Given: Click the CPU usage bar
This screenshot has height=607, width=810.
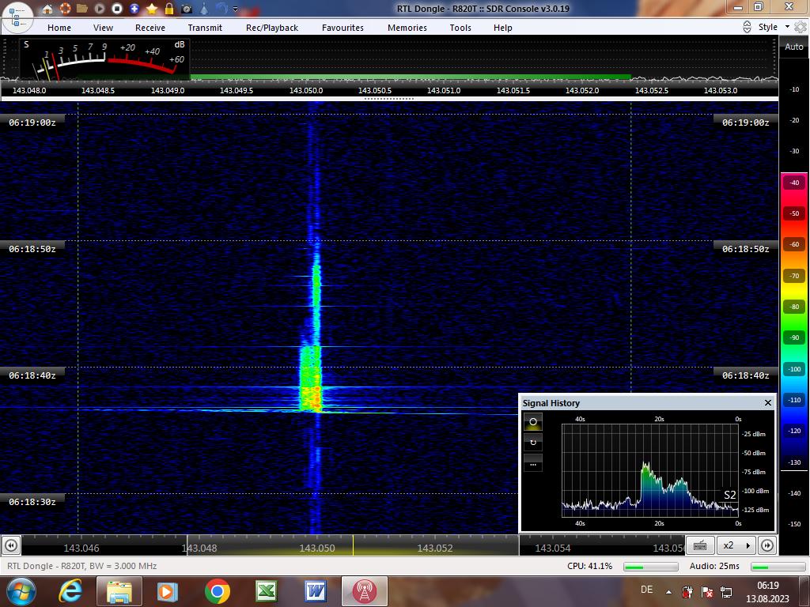Looking at the screenshot, I should coord(650,567).
